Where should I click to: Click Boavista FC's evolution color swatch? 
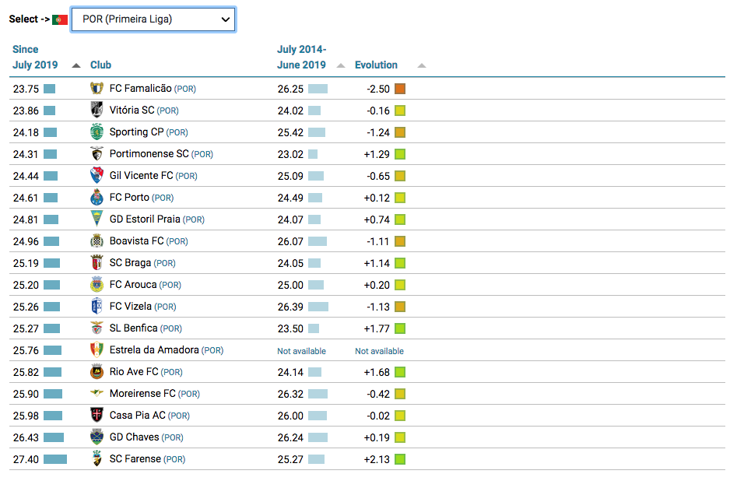(x=400, y=242)
